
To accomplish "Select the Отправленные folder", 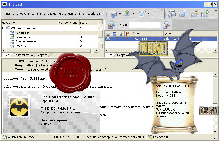I will point(25,42).
